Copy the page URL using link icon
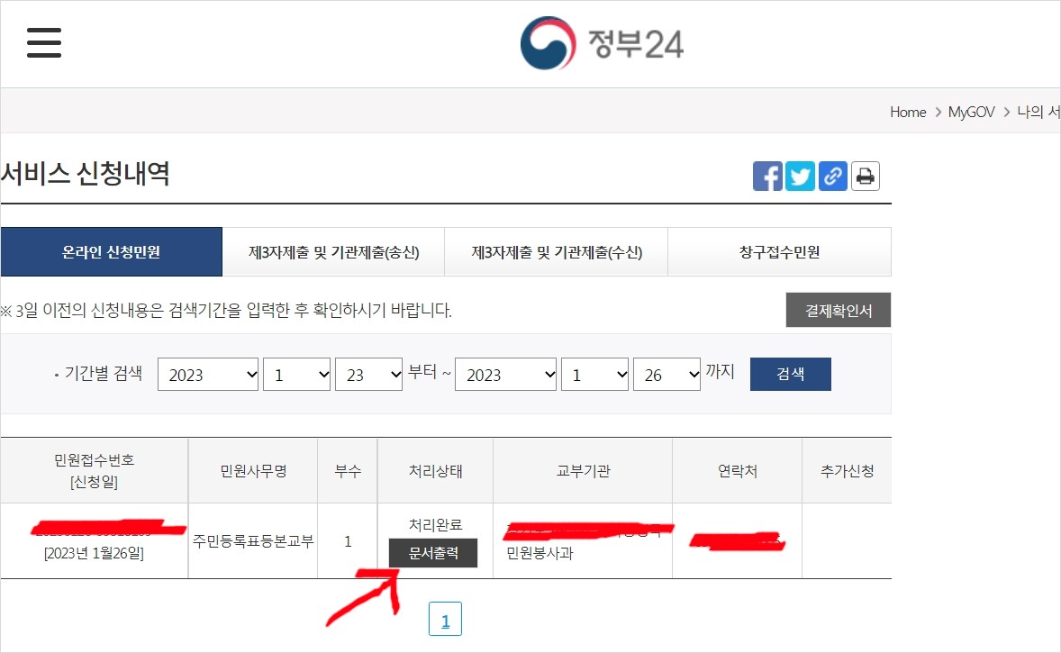 [x=832, y=177]
